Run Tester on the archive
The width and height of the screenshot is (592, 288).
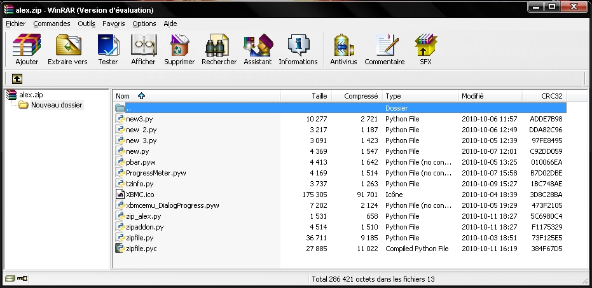[x=107, y=49]
